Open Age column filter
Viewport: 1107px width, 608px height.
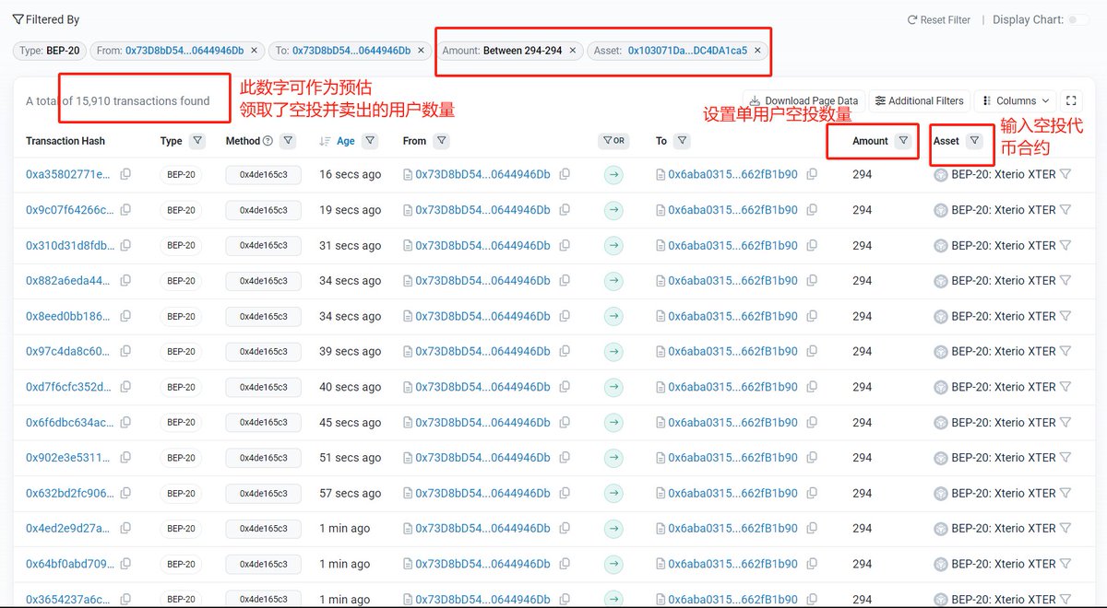point(370,141)
